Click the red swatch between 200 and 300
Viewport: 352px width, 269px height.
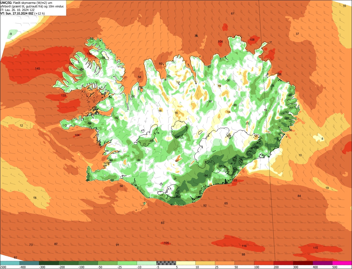click(x=283, y=263)
